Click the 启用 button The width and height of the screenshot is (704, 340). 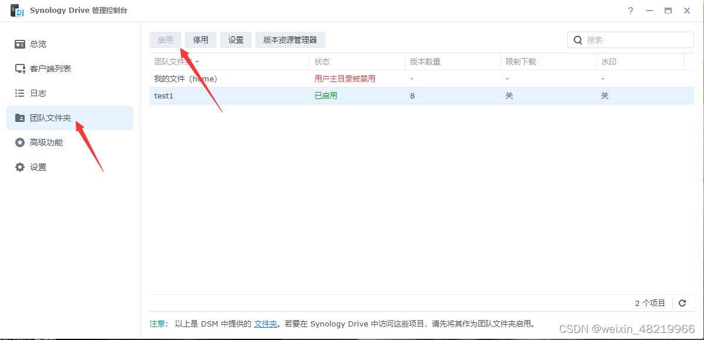165,40
